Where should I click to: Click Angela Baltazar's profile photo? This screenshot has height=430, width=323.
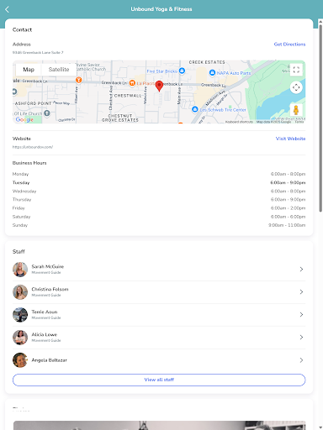20,360
